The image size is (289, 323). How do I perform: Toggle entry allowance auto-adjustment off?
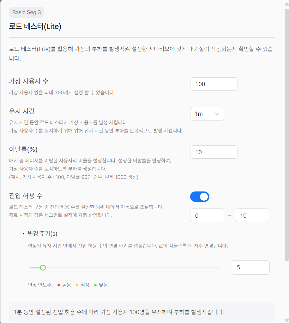pyautogui.click(x=199, y=196)
